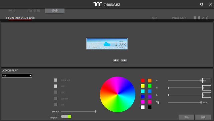The width and height of the screenshot is (214, 121).
Task: Select the TT 3.9-inch LCD Panel tab
Action: pos(20,18)
